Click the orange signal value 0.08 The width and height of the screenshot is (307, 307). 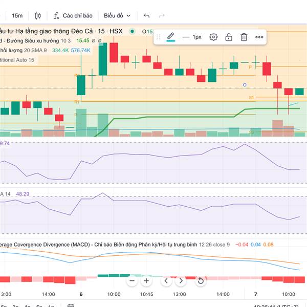269,245
